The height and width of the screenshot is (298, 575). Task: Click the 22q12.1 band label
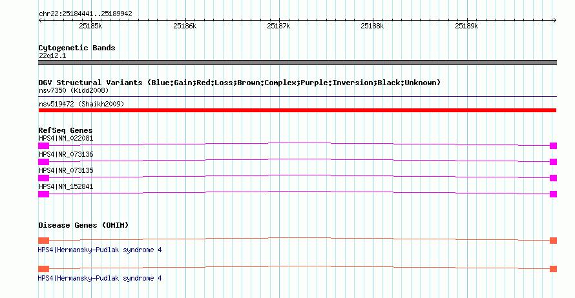tap(52, 55)
